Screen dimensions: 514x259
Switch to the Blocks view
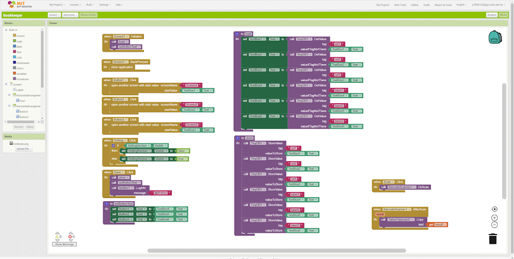pos(503,15)
